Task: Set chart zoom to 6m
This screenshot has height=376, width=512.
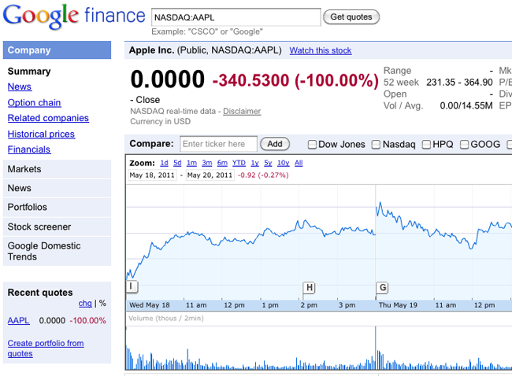Action: point(222,163)
